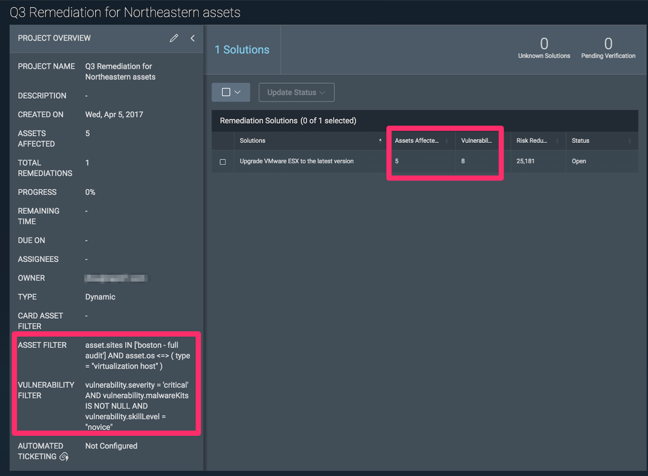Click the pencil edit icon in Project Overview
This screenshot has width=648, height=476.
coord(174,38)
